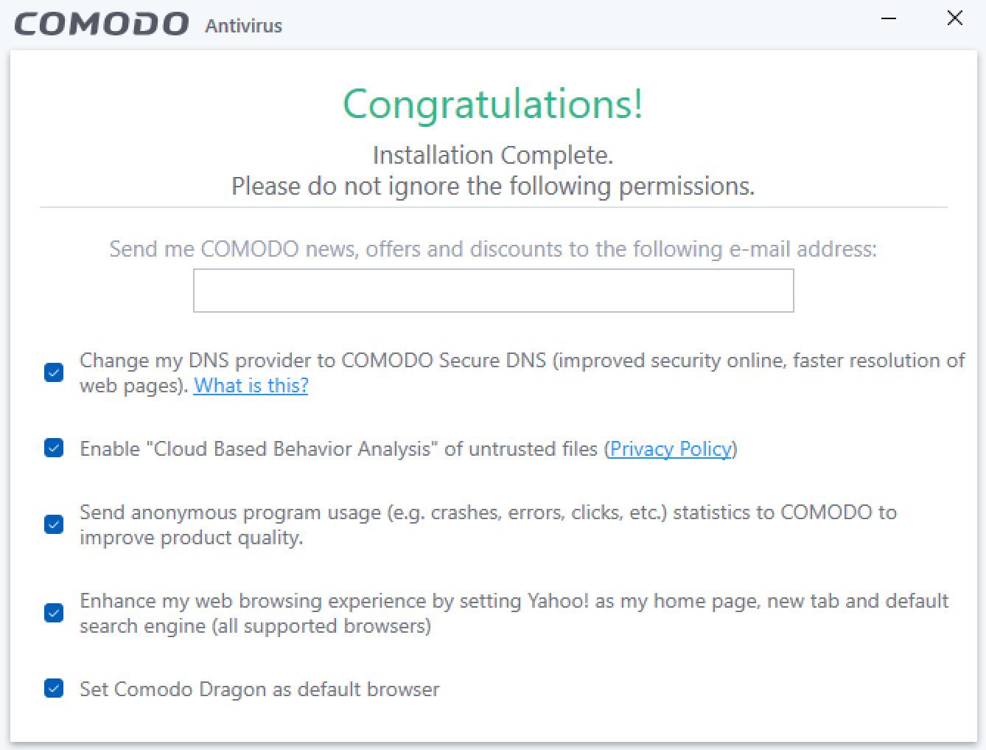Click the "Congratulations!" heading

click(x=492, y=105)
